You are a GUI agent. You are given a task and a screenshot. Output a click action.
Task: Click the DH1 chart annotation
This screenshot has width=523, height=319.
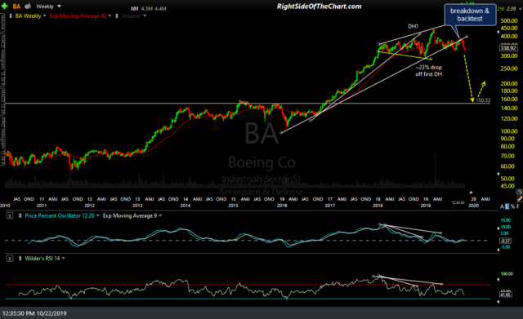413,26
